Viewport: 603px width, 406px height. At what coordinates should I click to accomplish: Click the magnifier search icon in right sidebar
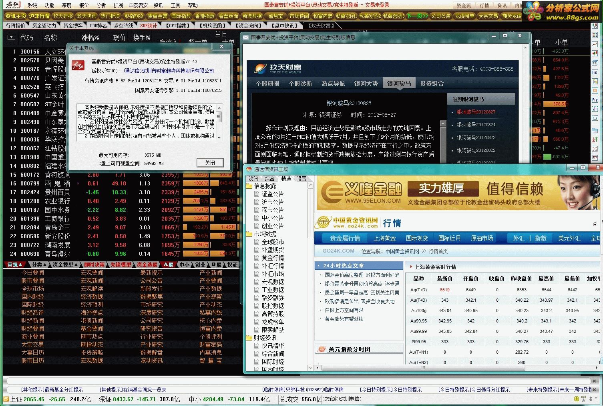[x=595, y=118]
